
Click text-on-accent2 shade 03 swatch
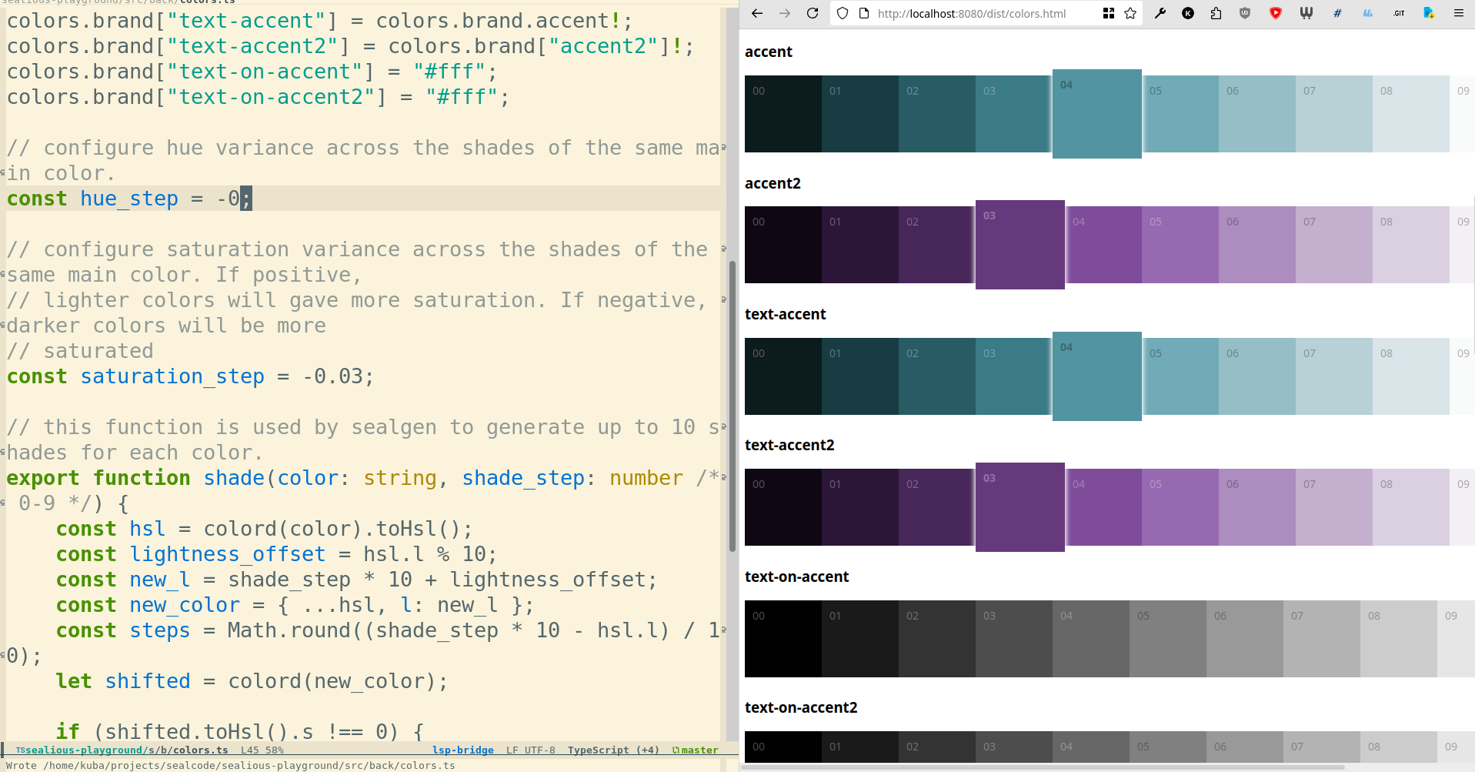[1014, 747]
